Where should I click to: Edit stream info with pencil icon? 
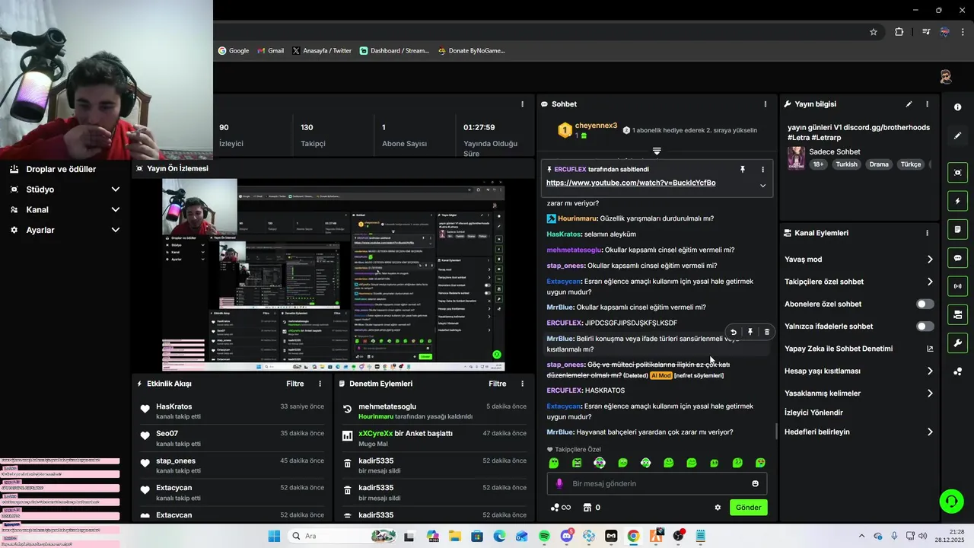(909, 104)
